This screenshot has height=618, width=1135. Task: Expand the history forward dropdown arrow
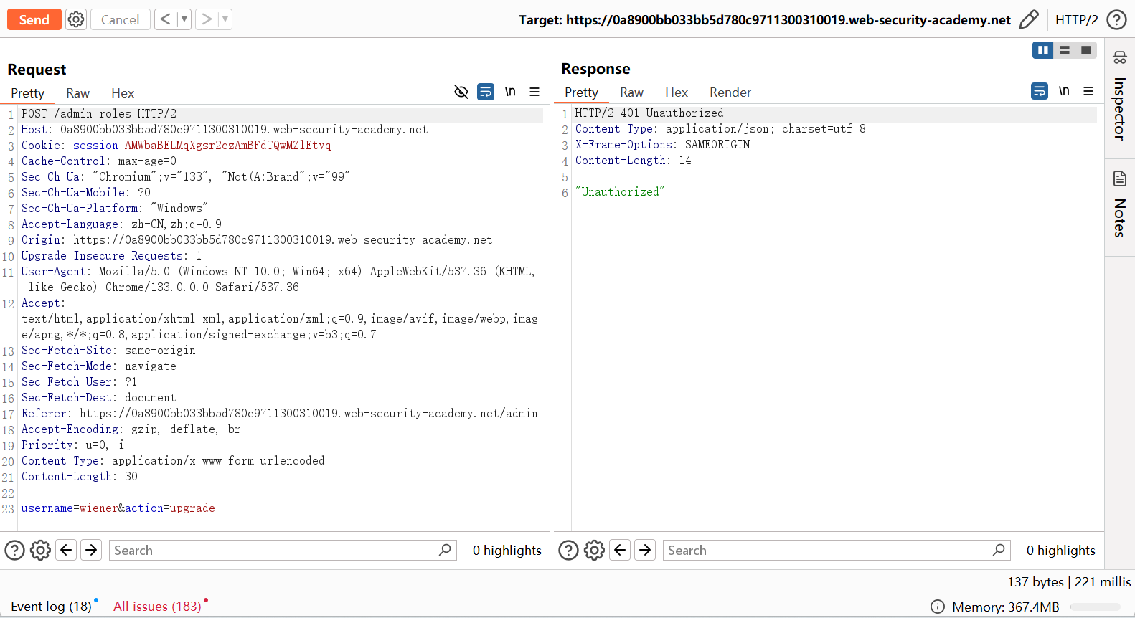[225, 19]
